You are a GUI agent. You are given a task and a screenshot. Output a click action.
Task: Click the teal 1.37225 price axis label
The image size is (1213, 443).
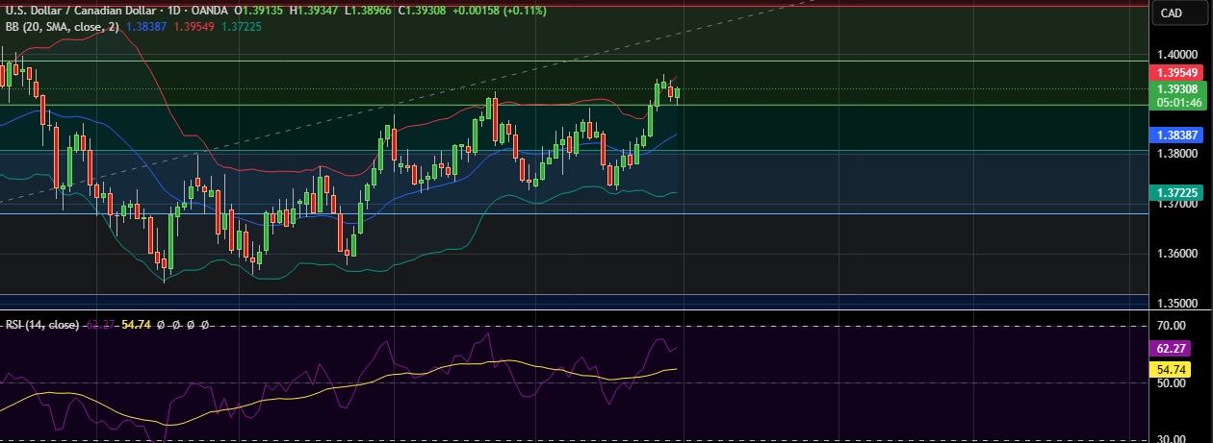click(1176, 192)
